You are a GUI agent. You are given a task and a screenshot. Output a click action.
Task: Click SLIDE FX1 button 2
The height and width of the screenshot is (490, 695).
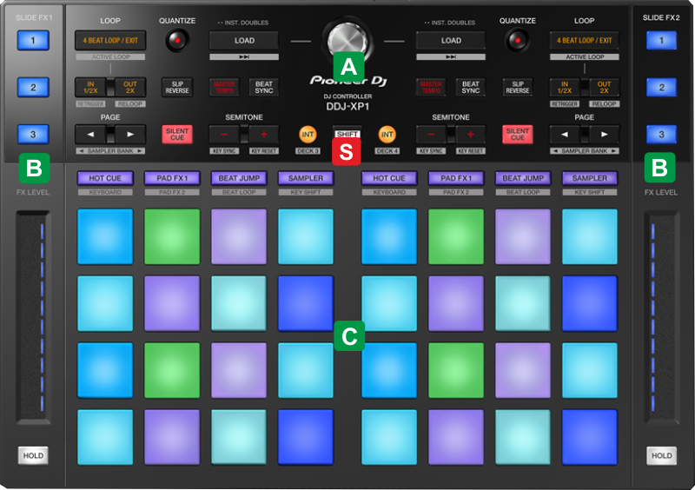tap(33, 87)
